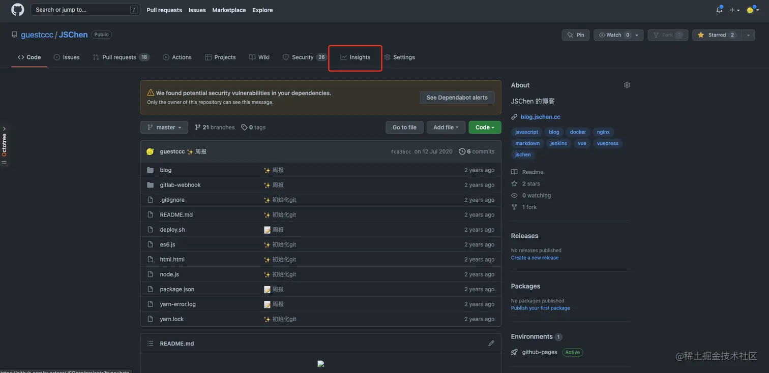Open the Security tab
Viewport: 769px width, 373px height.
(x=304, y=57)
